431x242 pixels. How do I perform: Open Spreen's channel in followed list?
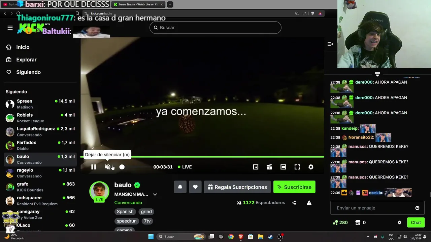40,104
